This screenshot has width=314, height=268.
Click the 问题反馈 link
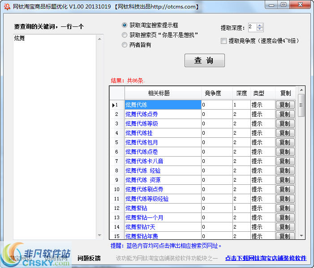(89, 259)
